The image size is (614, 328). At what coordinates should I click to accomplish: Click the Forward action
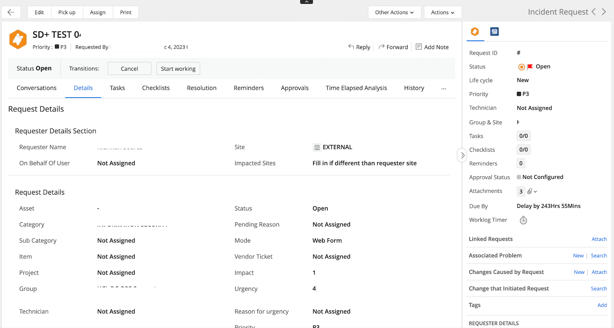tap(393, 47)
